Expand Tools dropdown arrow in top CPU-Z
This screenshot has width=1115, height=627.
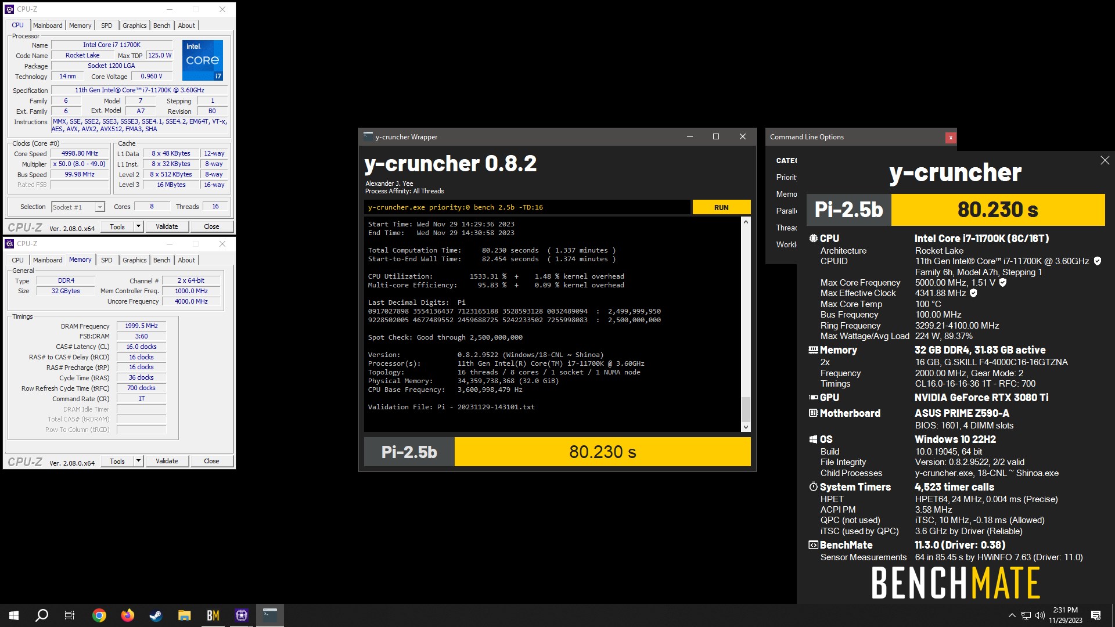tap(138, 226)
